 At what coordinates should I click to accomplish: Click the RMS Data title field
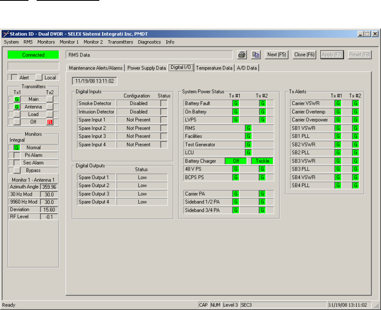(149, 55)
